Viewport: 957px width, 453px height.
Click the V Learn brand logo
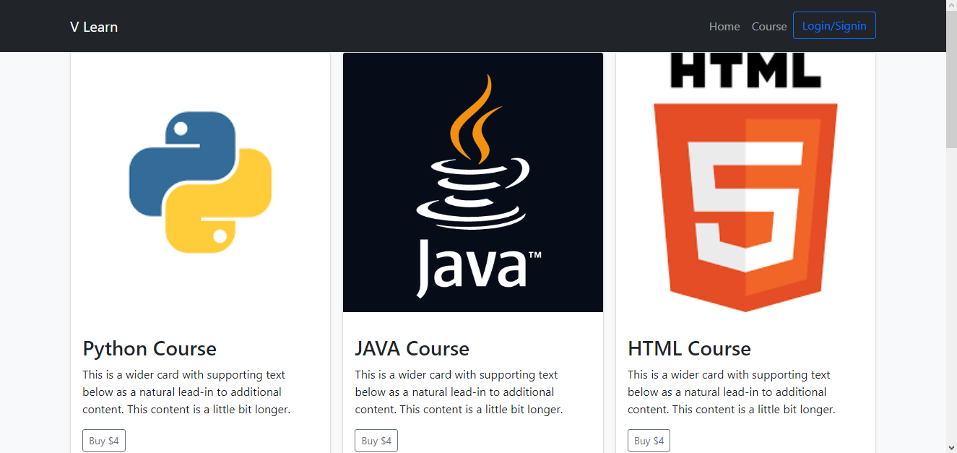(94, 27)
